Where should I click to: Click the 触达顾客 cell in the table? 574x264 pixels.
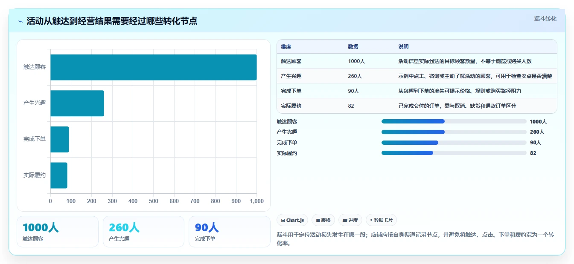pos(291,61)
